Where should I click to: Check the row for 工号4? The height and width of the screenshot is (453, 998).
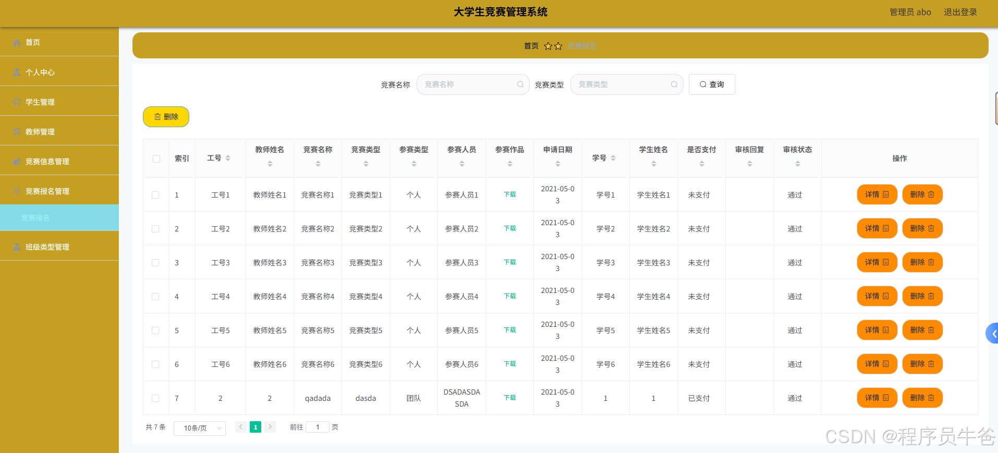pyautogui.click(x=155, y=297)
